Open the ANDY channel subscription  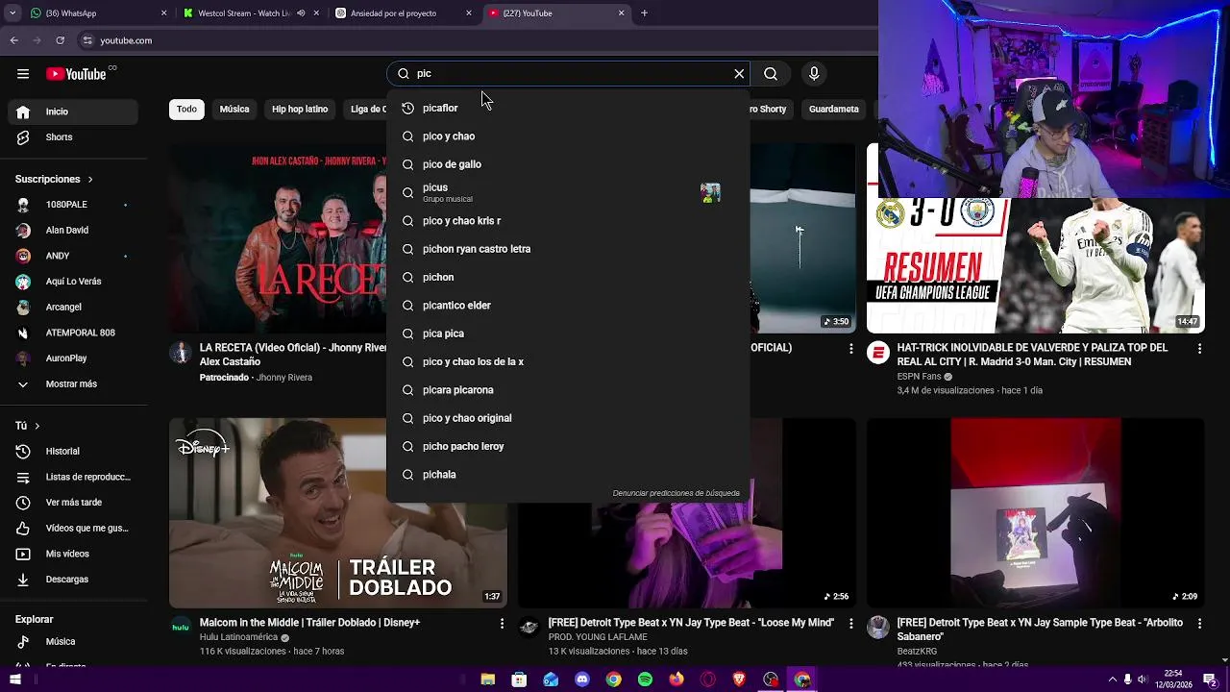[73, 256]
